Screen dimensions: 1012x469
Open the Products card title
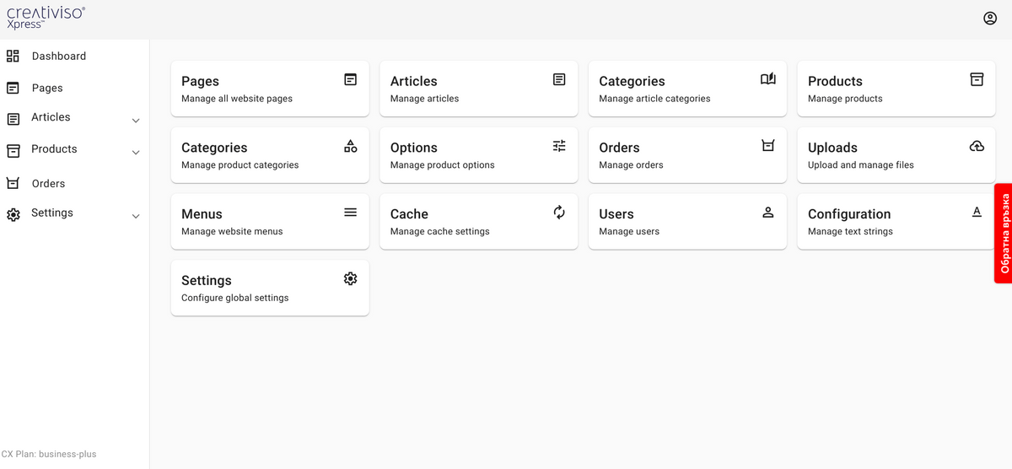[835, 81]
